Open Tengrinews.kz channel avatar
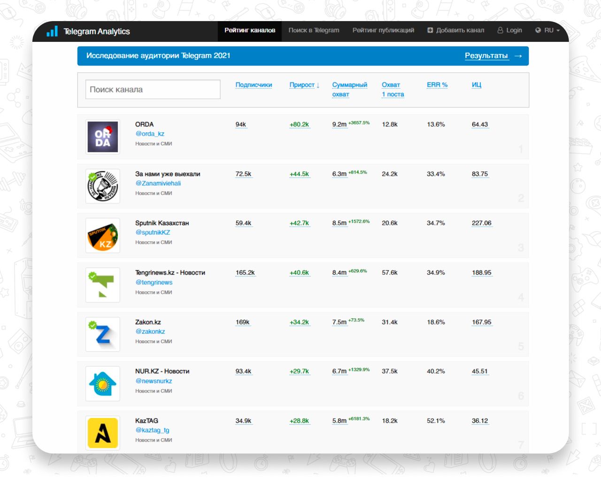Image resolution: width=601 pixels, height=480 pixels. (103, 285)
